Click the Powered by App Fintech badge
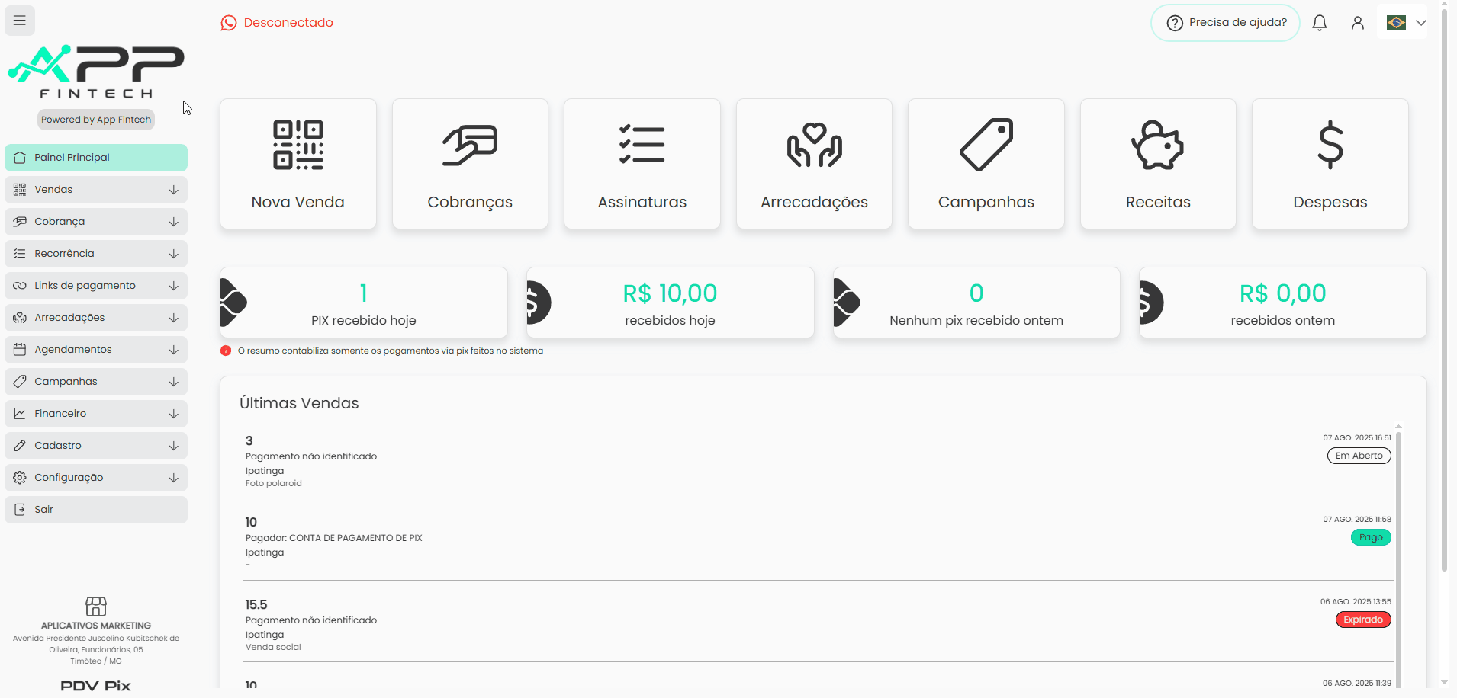The height and width of the screenshot is (698, 1457). click(x=96, y=120)
